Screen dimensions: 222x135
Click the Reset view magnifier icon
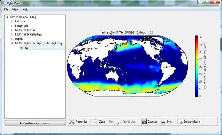119,122
